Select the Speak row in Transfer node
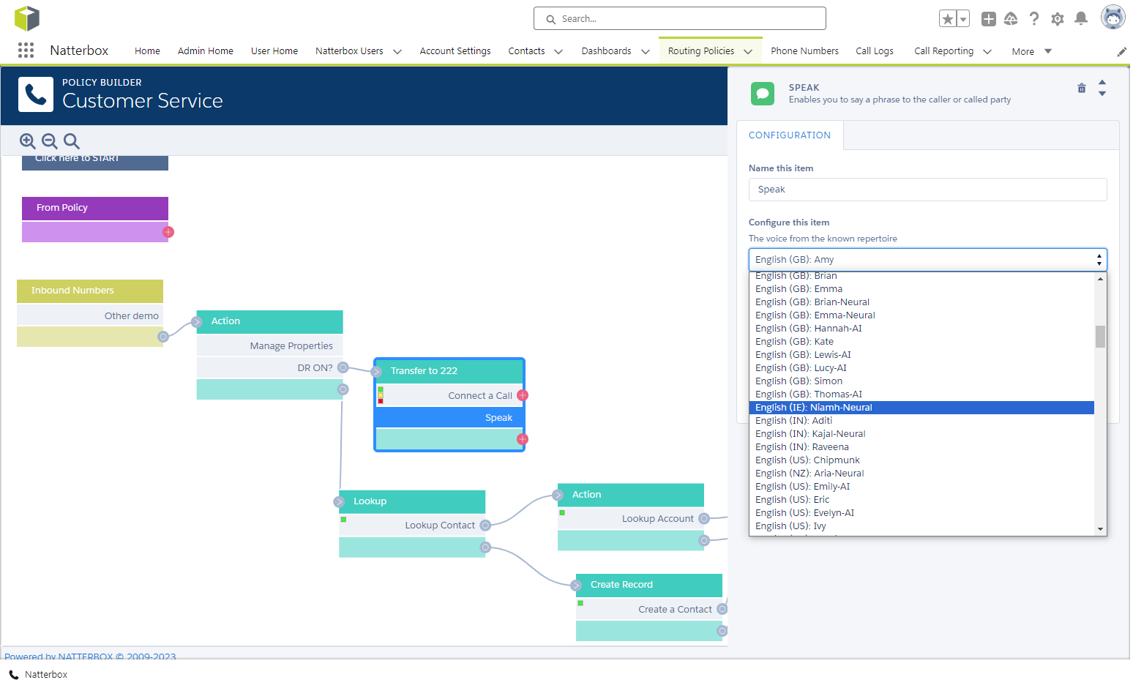Viewport: 1133px width, 688px height. coord(449,418)
